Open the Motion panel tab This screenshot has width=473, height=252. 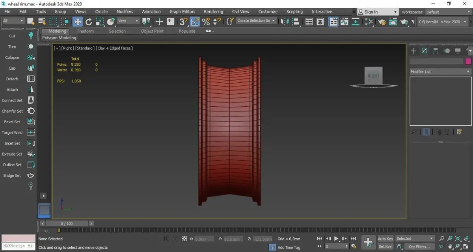tap(447, 51)
